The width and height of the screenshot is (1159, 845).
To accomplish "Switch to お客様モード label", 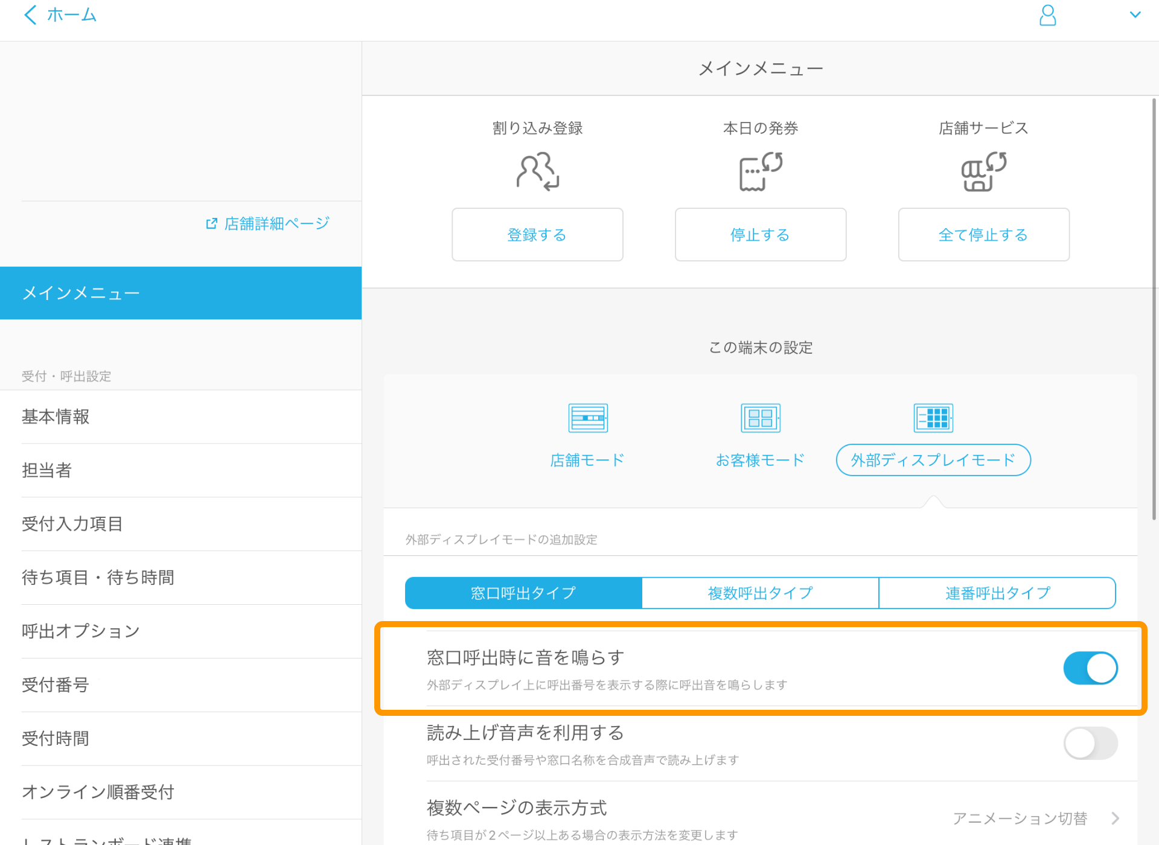I will [x=761, y=461].
